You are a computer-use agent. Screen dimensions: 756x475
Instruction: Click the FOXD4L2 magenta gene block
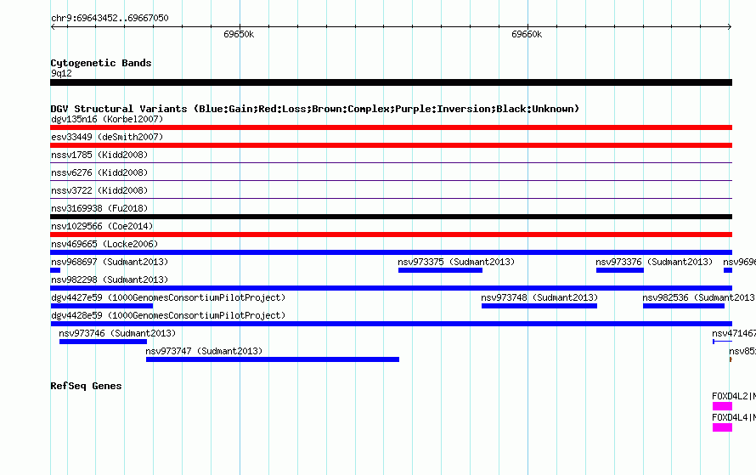tap(722, 406)
